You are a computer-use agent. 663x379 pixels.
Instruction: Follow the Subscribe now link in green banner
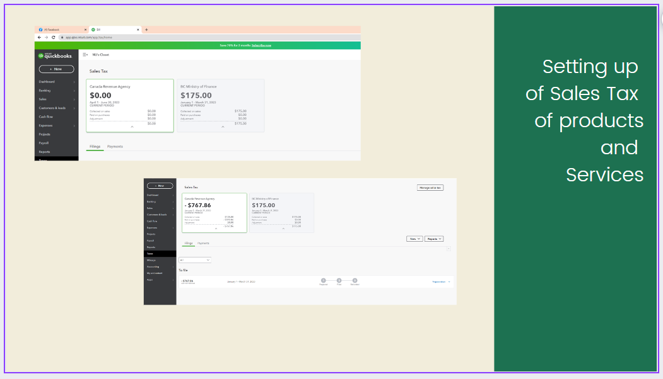(x=261, y=45)
